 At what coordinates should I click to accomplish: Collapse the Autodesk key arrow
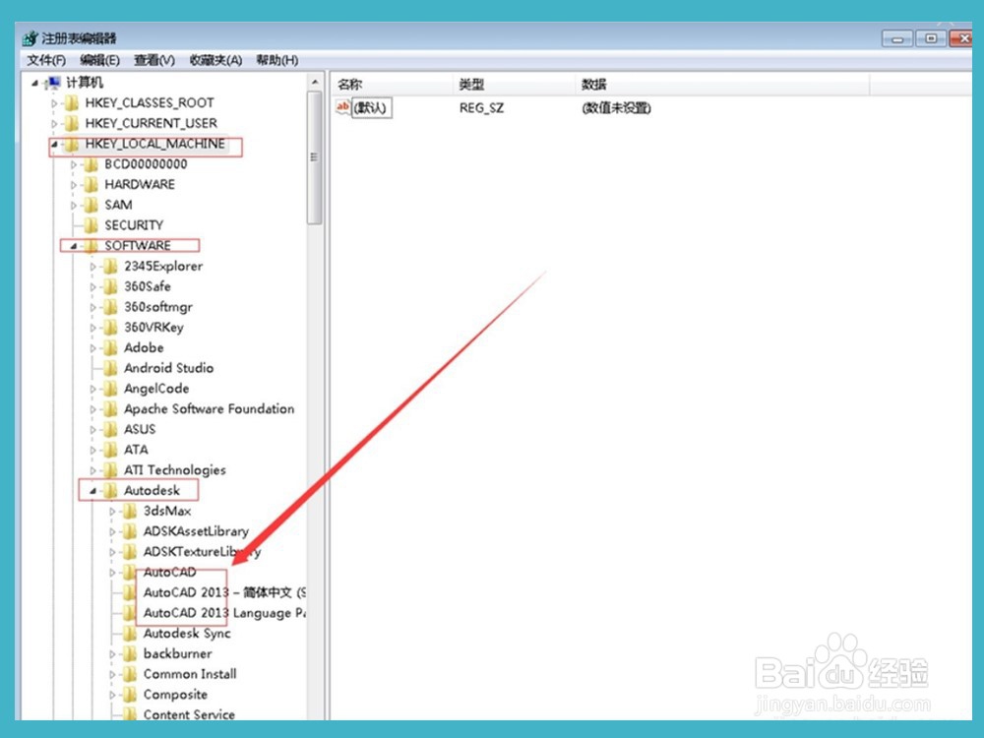pos(92,491)
